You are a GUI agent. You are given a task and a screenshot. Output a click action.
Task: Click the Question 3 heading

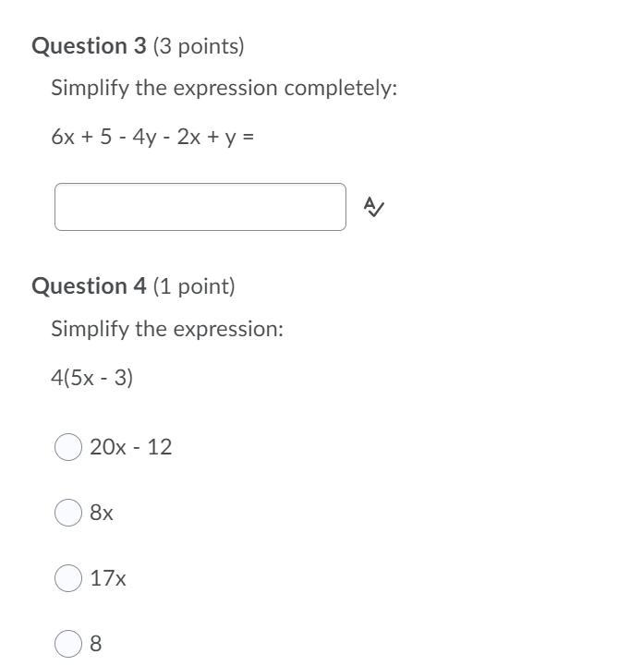click(x=89, y=46)
